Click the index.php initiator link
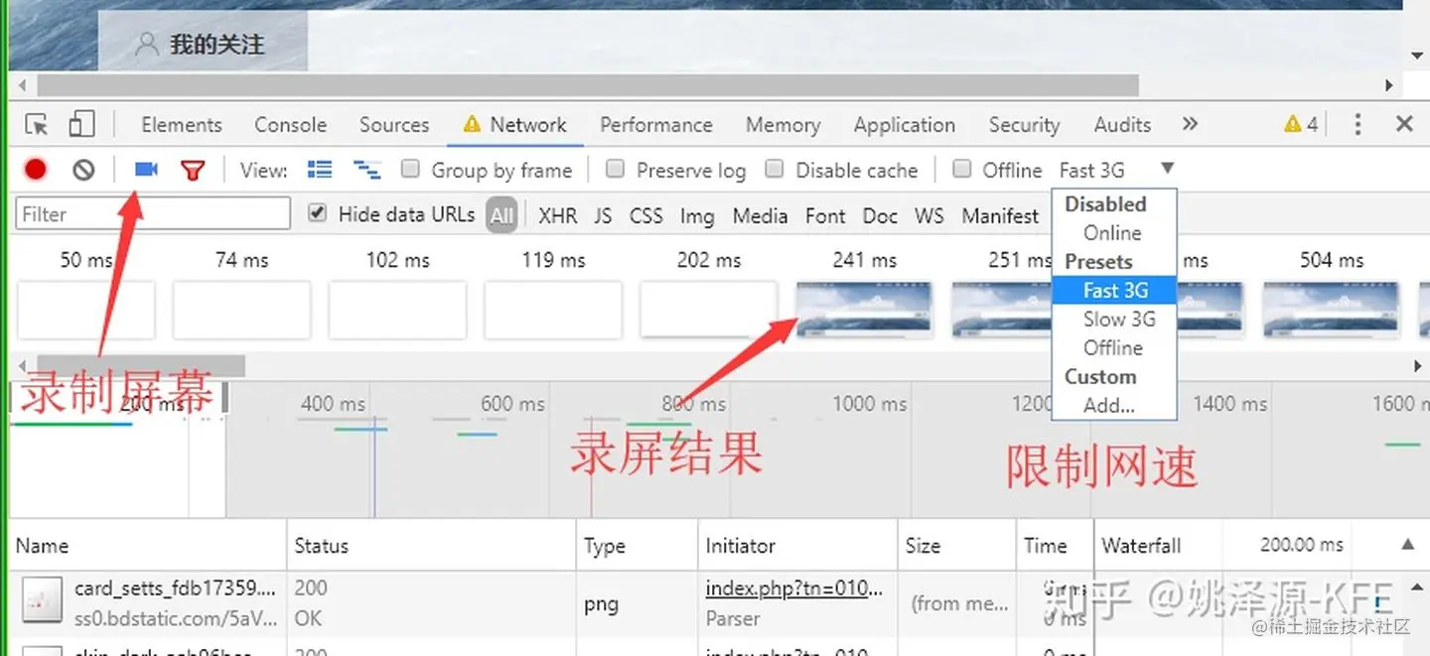The width and height of the screenshot is (1430, 656). tap(793, 588)
